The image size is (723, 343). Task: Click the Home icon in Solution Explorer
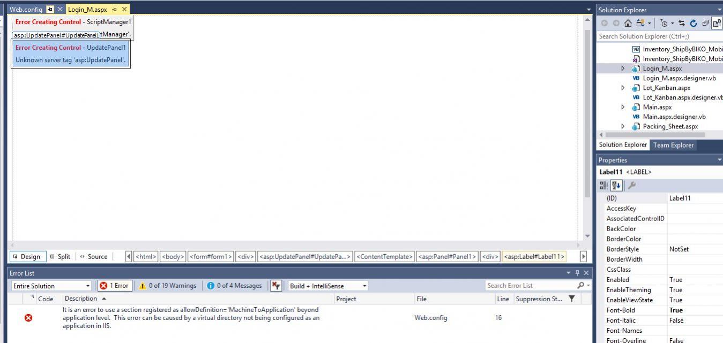click(x=629, y=23)
